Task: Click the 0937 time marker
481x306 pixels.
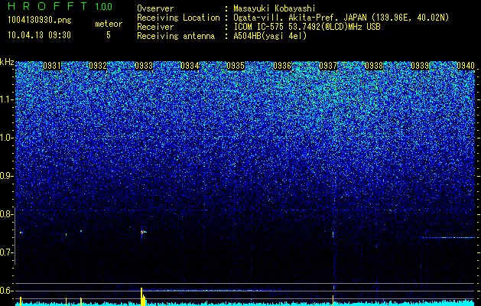Action: [328, 66]
